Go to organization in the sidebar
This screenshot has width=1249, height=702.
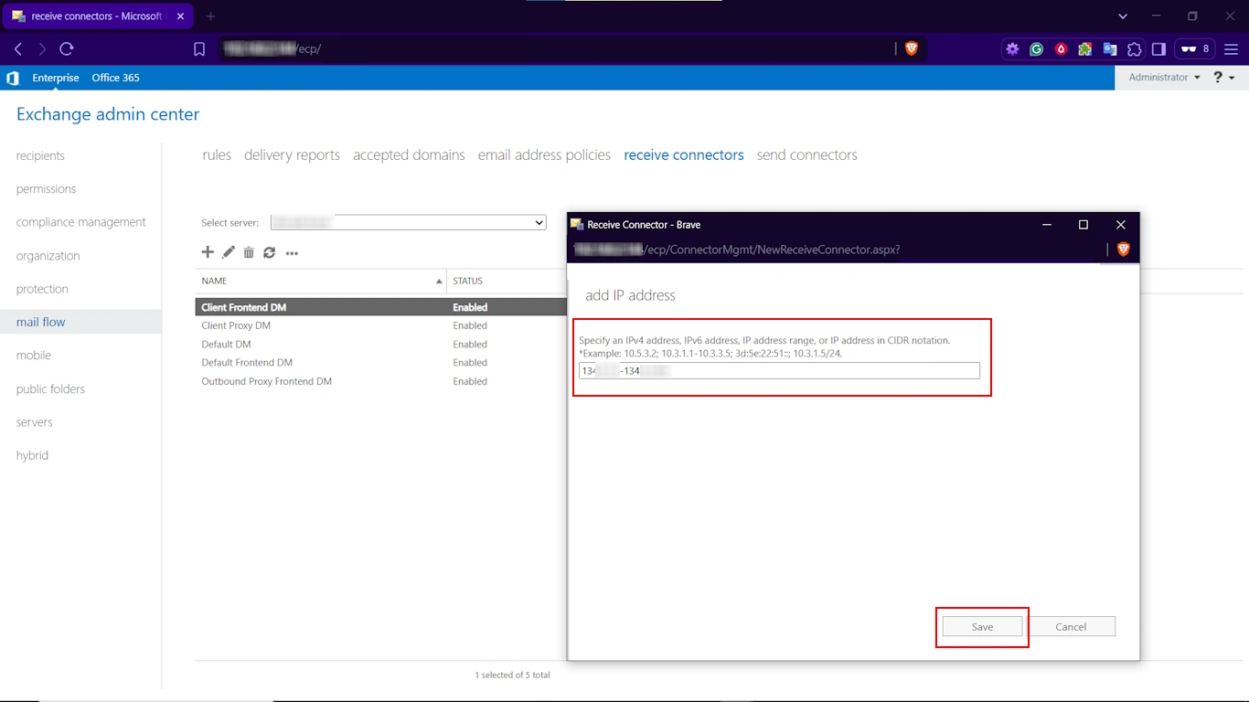[x=48, y=256]
